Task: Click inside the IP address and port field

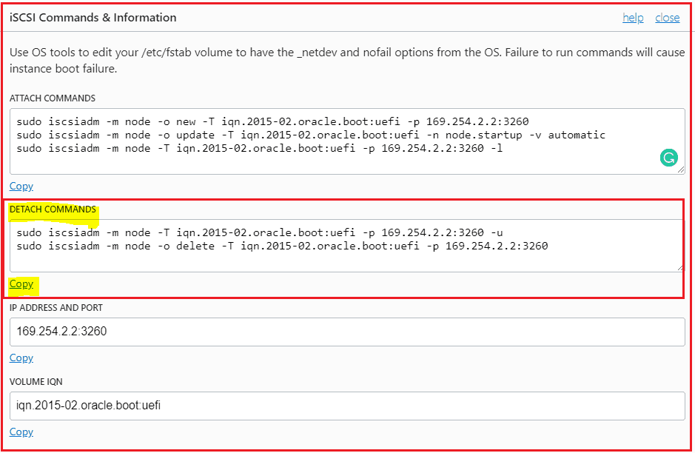Action: 346,332
